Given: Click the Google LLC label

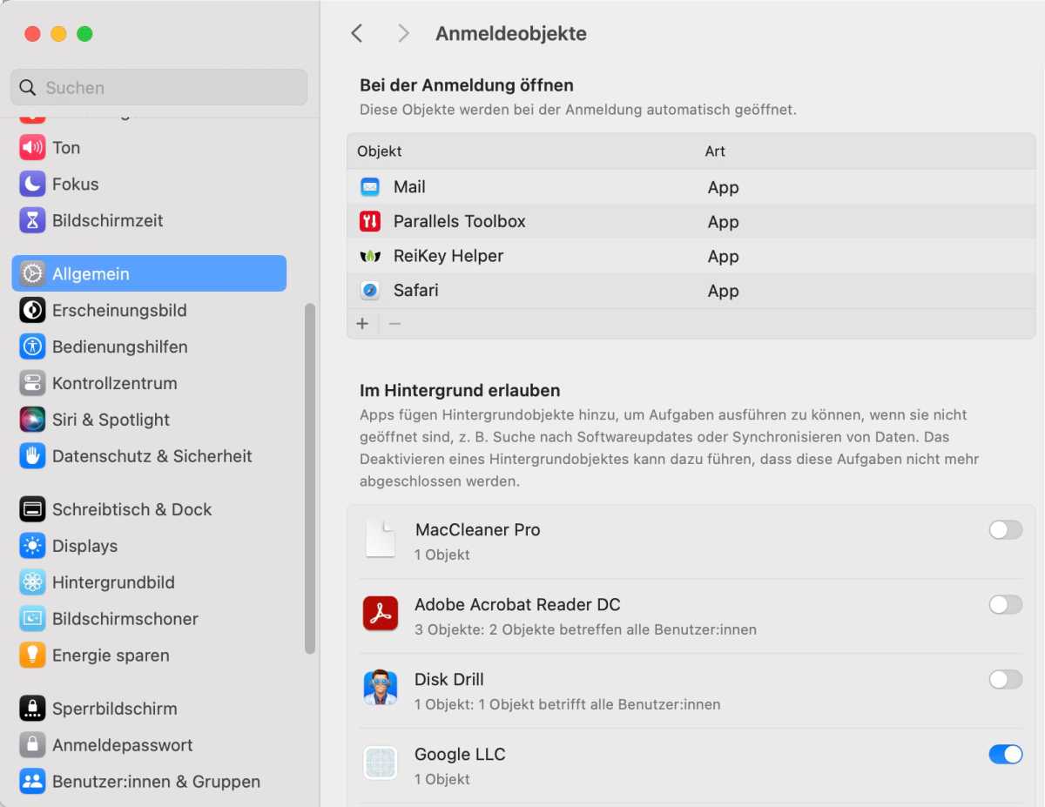Looking at the screenshot, I should pyautogui.click(x=460, y=754).
